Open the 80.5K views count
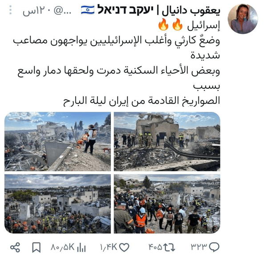Viewport: 267px width, 260px height. [63, 247]
